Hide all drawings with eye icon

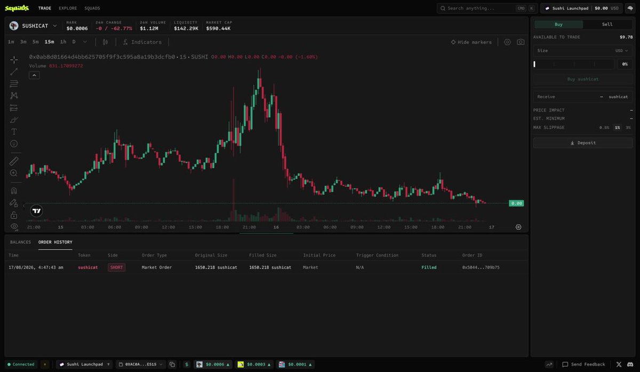click(x=14, y=227)
